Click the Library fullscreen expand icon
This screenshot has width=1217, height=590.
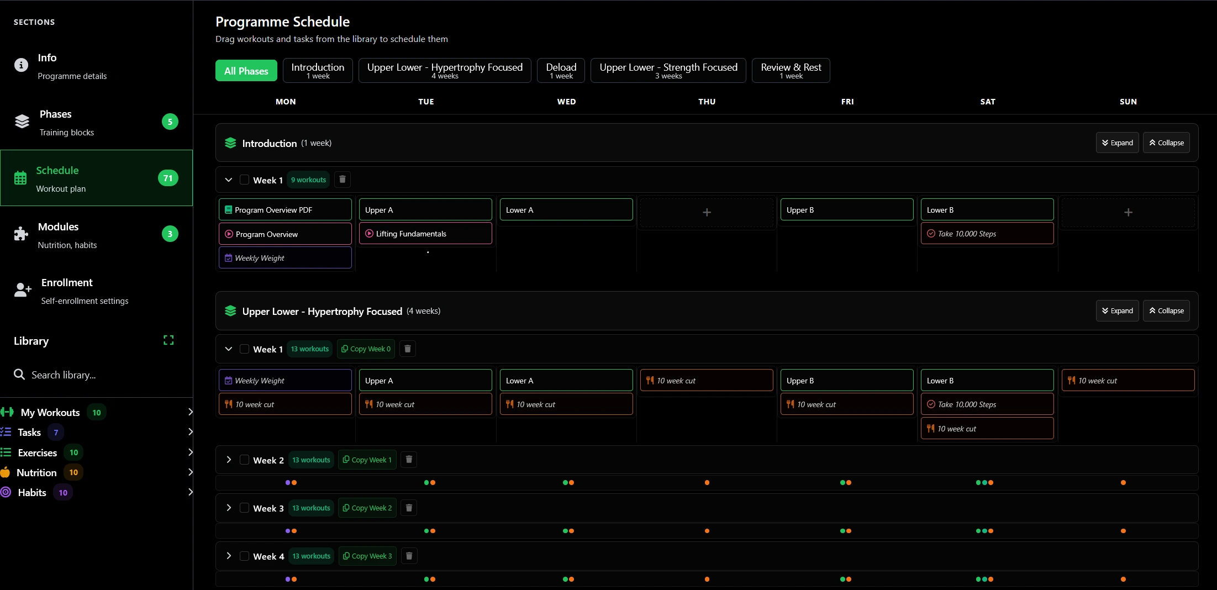point(168,340)
